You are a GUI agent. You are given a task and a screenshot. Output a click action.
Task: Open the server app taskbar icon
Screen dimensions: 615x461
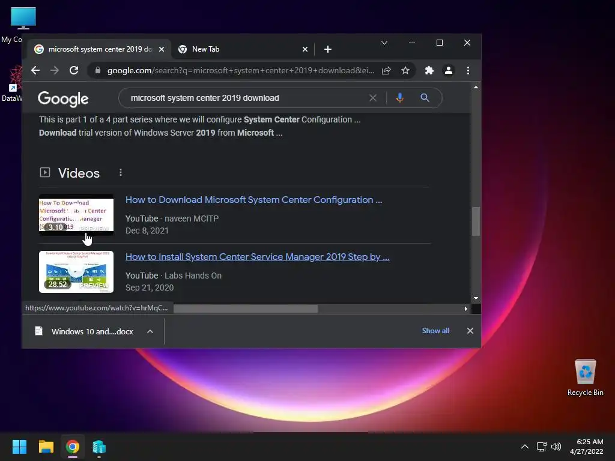coord(99,447)
